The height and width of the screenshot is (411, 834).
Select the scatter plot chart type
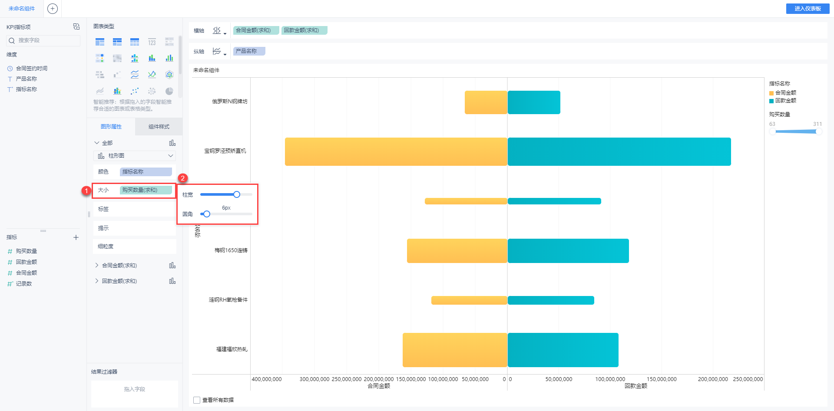tap(135, 91)
